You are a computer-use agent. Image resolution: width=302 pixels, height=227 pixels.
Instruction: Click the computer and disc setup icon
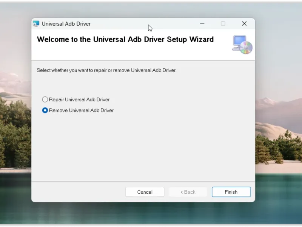tap(242, 45)
